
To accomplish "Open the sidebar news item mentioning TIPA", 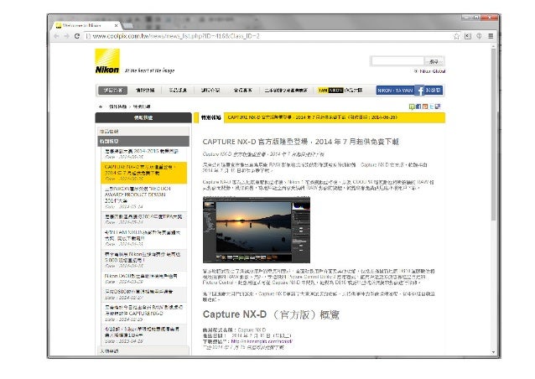I will click(144, 220).
